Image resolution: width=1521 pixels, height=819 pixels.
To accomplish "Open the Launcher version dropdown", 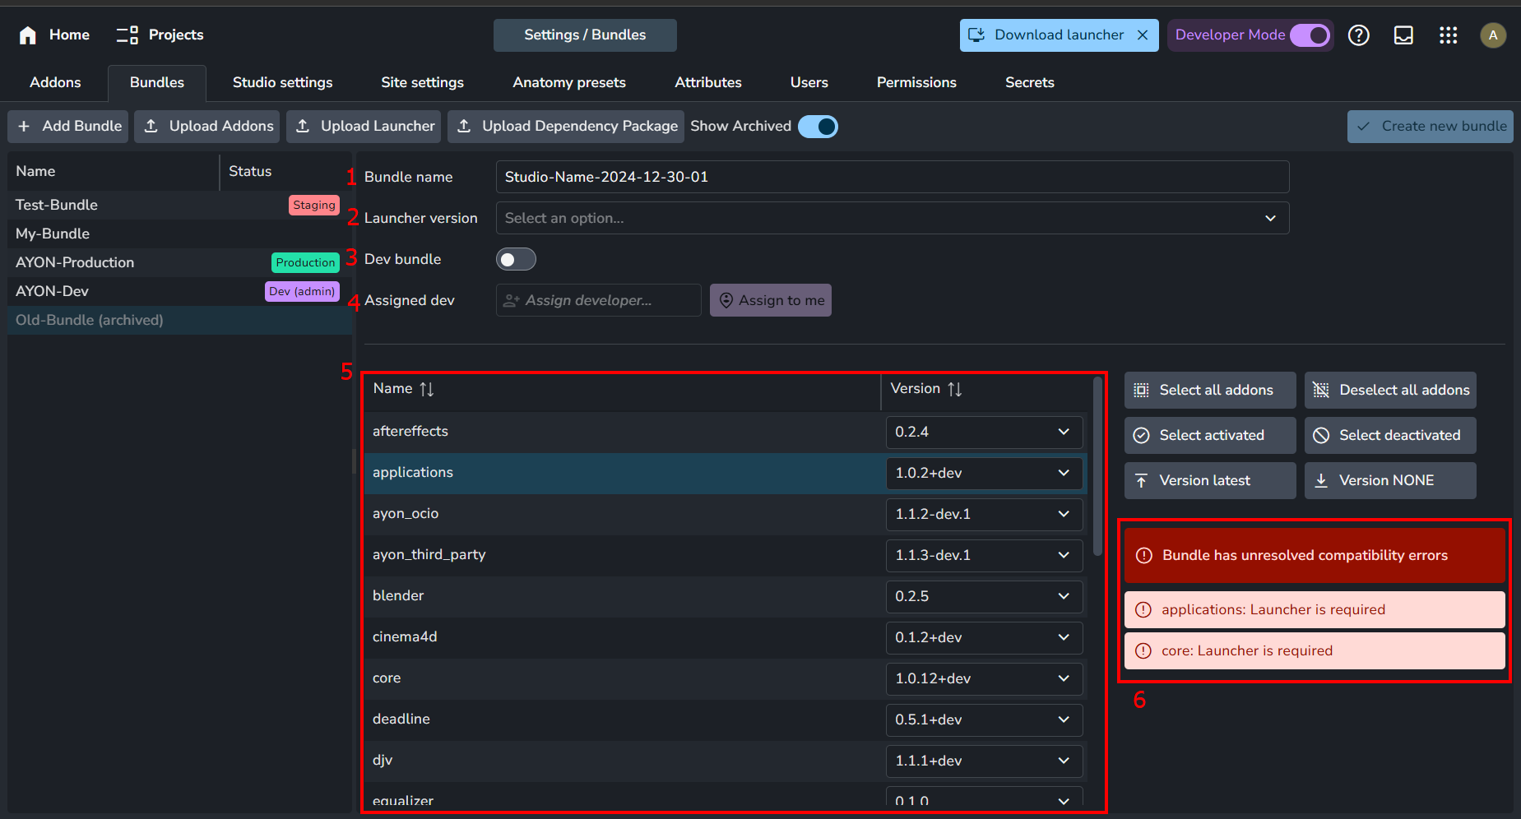I will pyautogui.click(x=892, y=218).
